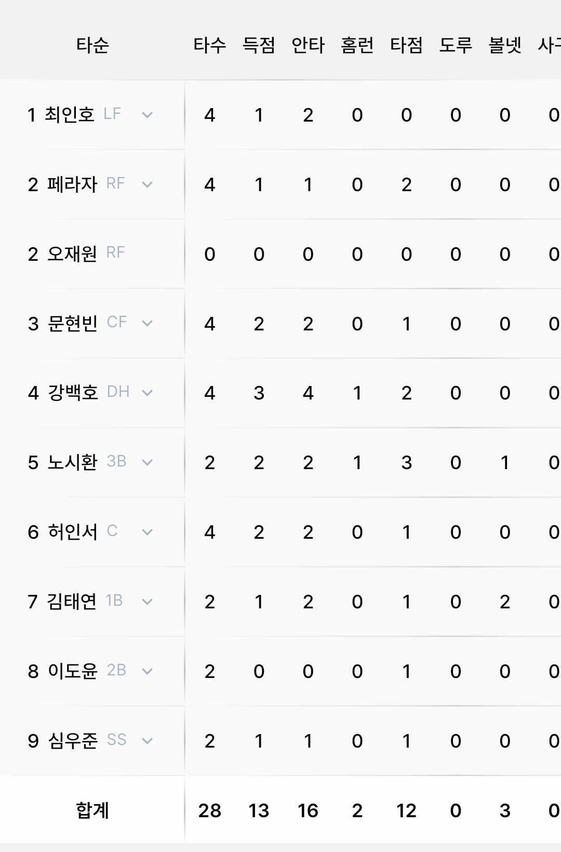561x852 pixels.
Task: Tap the 볼넷 column header
Action: pyautogui.click(x=505, y=45)
